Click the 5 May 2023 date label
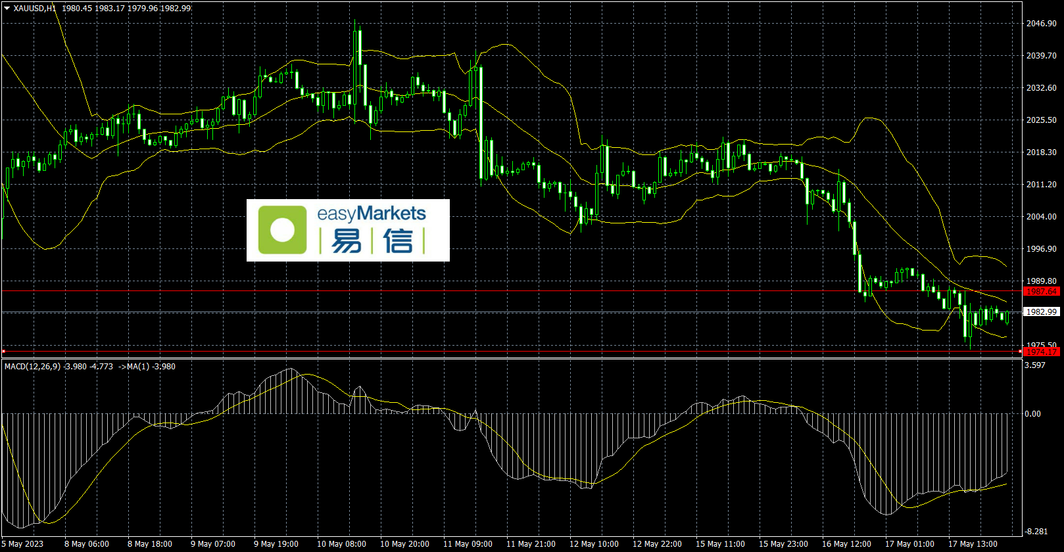Screen dimensions: 1064x552 coord(22,544)
